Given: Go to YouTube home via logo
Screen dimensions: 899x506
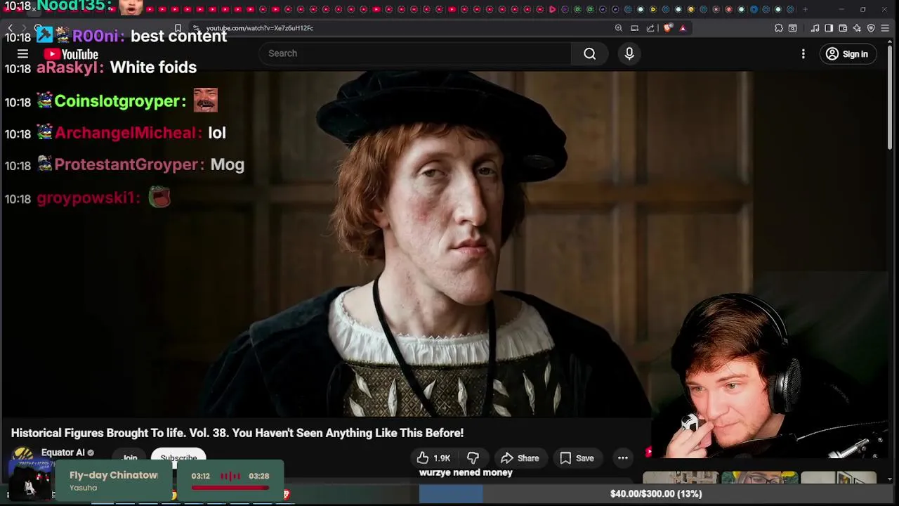Looking at the screenshot, I should tap(71, 54).
